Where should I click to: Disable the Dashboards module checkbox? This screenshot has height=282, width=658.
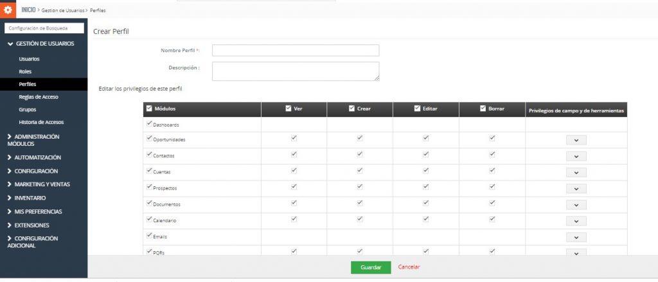coord(150,123)
